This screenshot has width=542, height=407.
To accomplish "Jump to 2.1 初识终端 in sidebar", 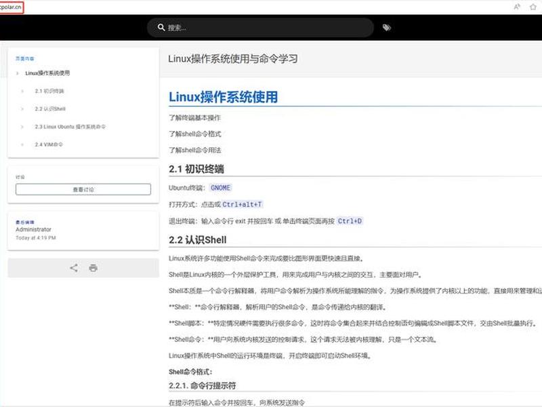I will [x=49, y=91].
